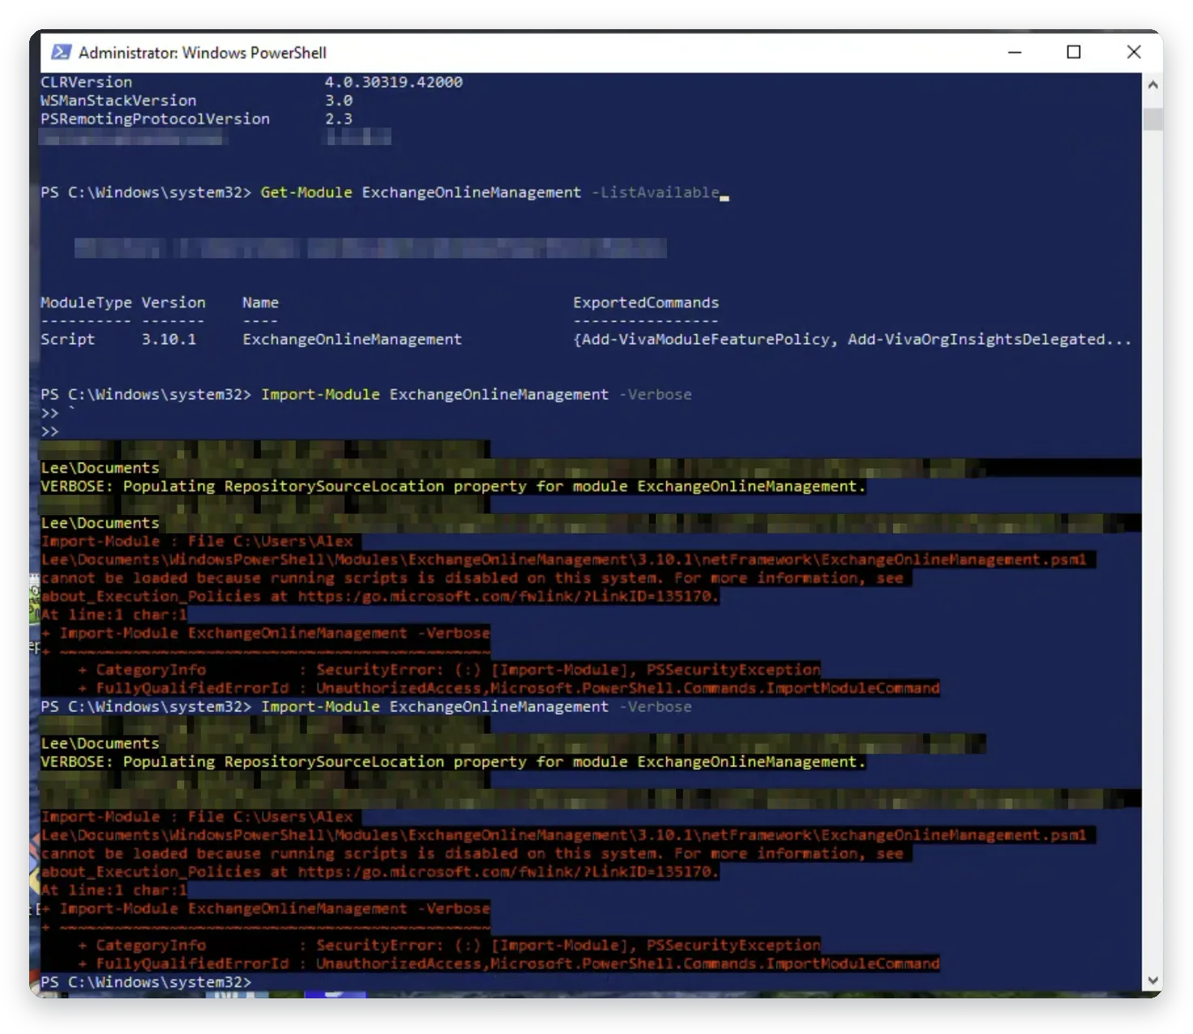Click the WSManStackVersion label
1193x1034 pixels.
118,101
